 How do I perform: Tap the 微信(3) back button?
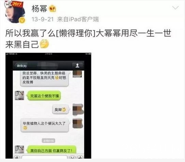(x=22, y=66)
